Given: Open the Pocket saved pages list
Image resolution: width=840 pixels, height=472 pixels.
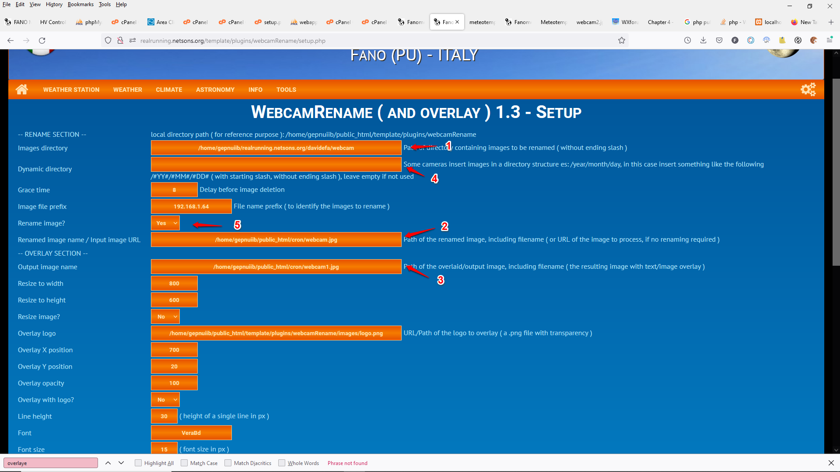Looking at the screenshot, I should point(719,40).
